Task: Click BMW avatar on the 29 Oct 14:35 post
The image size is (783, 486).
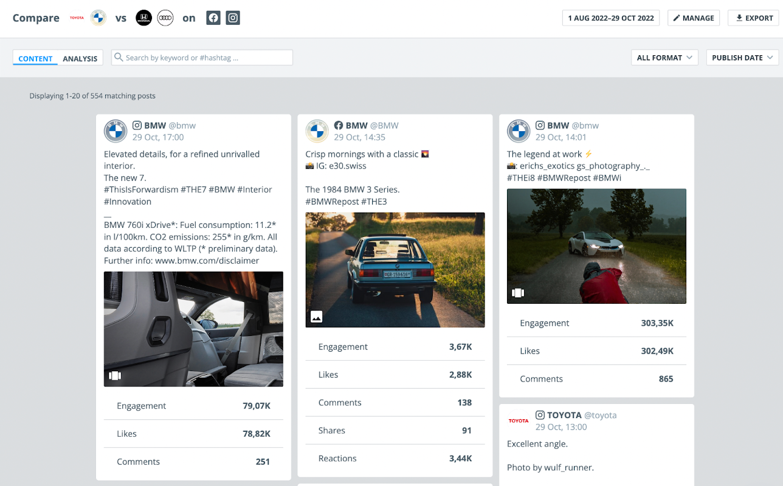Action: click(317, 131)
